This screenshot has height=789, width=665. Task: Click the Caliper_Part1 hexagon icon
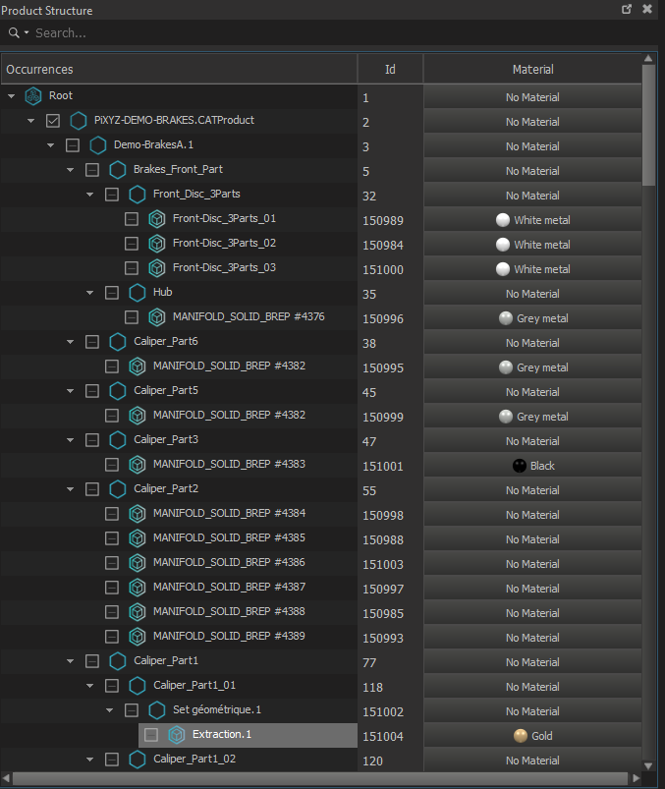coord(117,661)
